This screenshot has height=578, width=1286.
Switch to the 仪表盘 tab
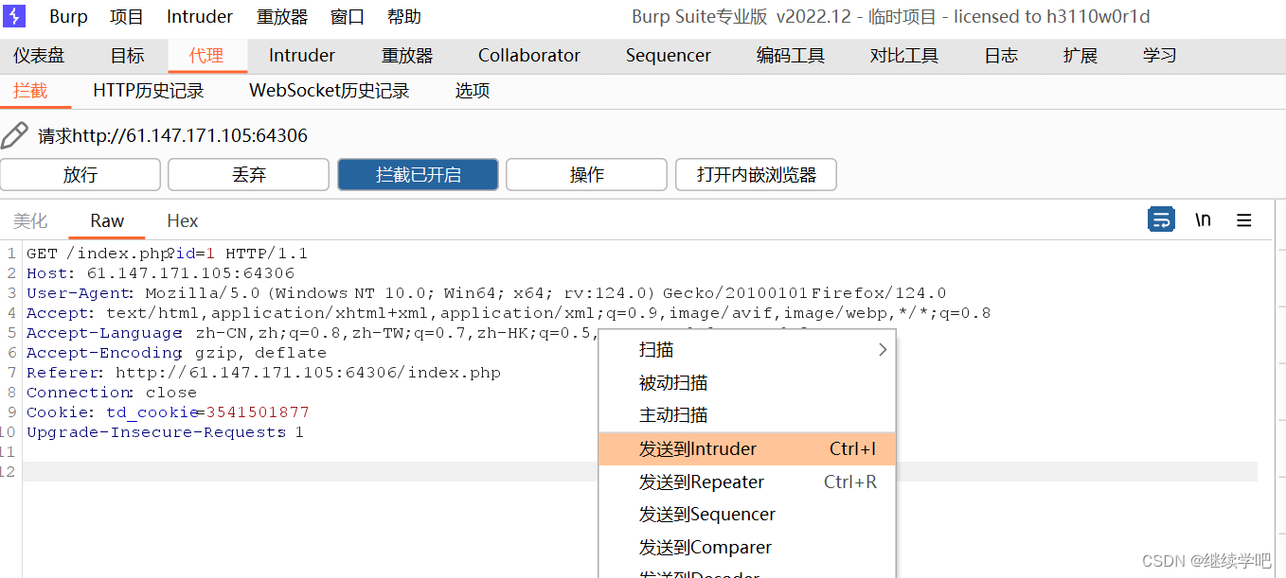click(39, 56)
